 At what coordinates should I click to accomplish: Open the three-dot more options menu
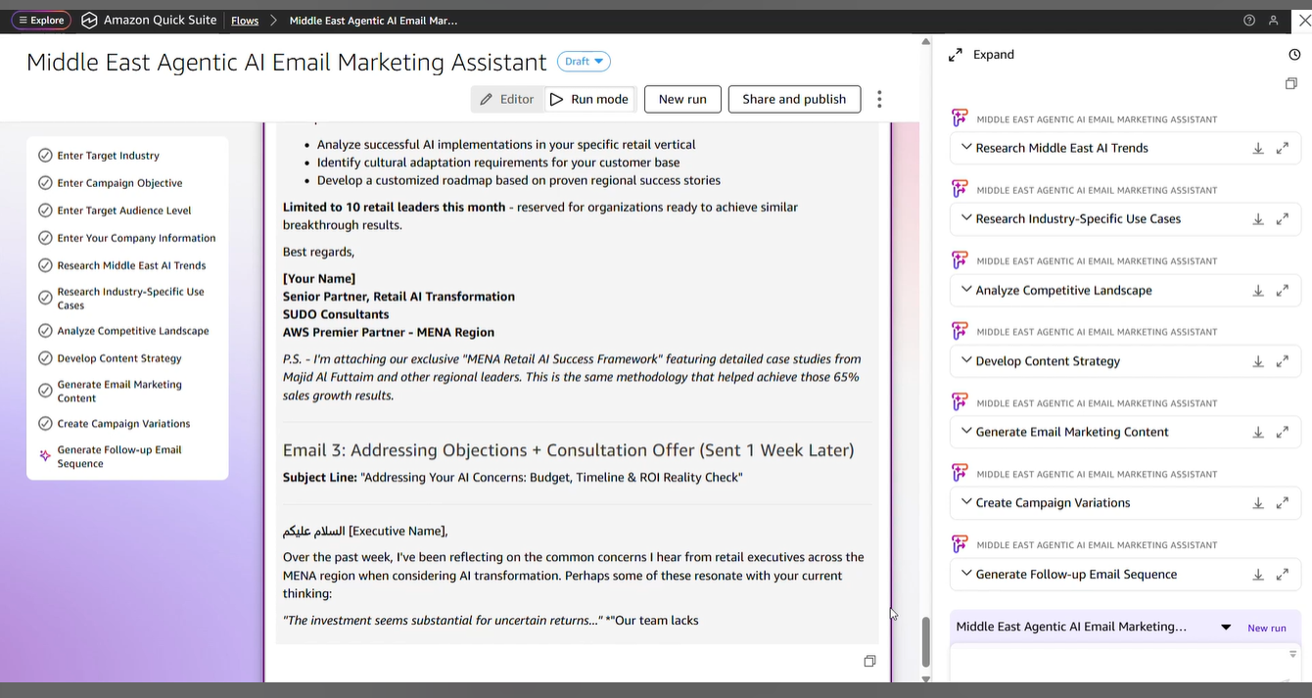[879, 99]
